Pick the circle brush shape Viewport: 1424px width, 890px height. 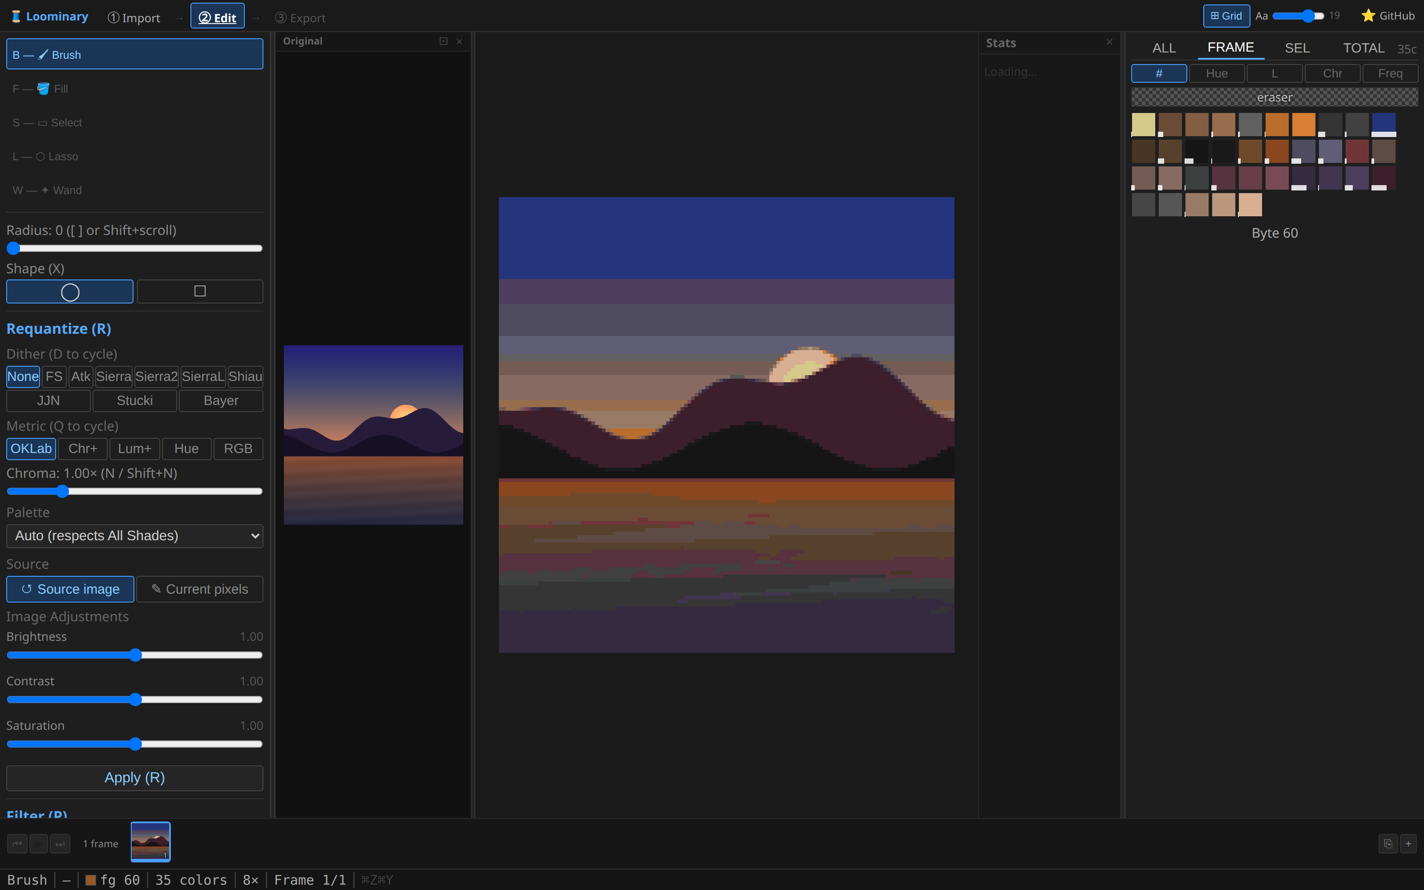coord(69,291)
